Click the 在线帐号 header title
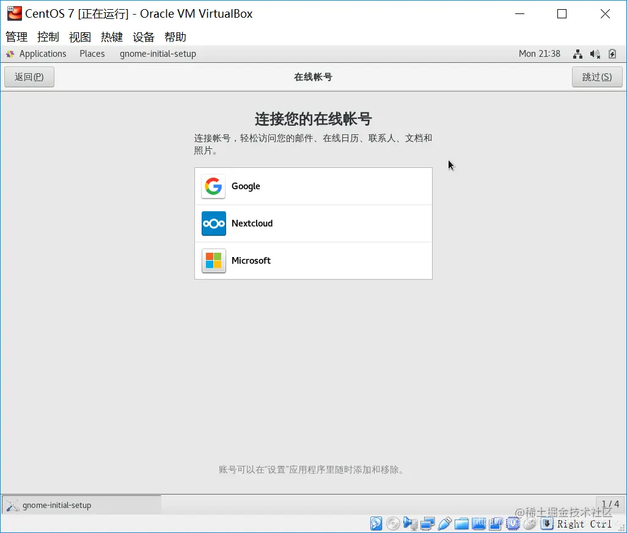Viewport: 627px width, 533px height. pyautogui.click(x=313, y=77)
